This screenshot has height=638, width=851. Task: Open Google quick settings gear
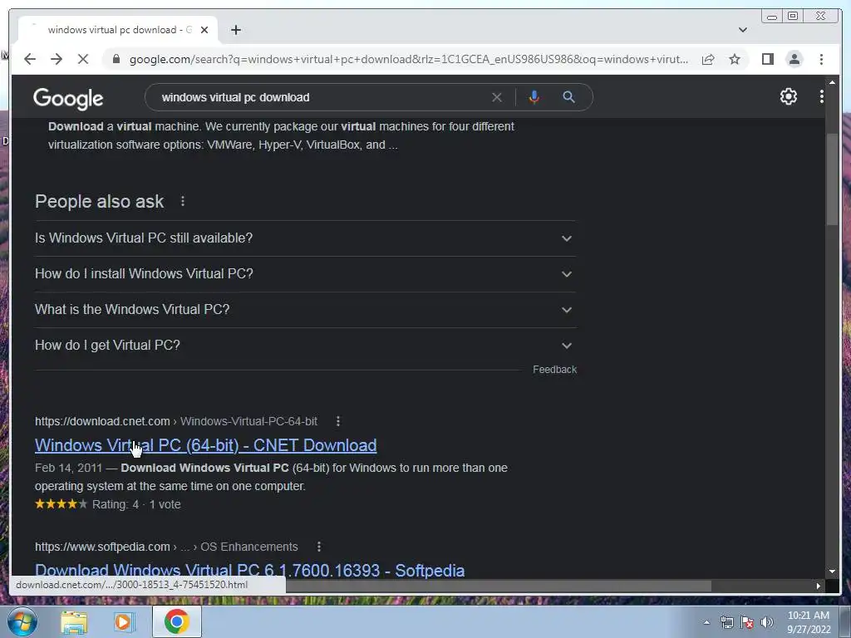(788, 96)
